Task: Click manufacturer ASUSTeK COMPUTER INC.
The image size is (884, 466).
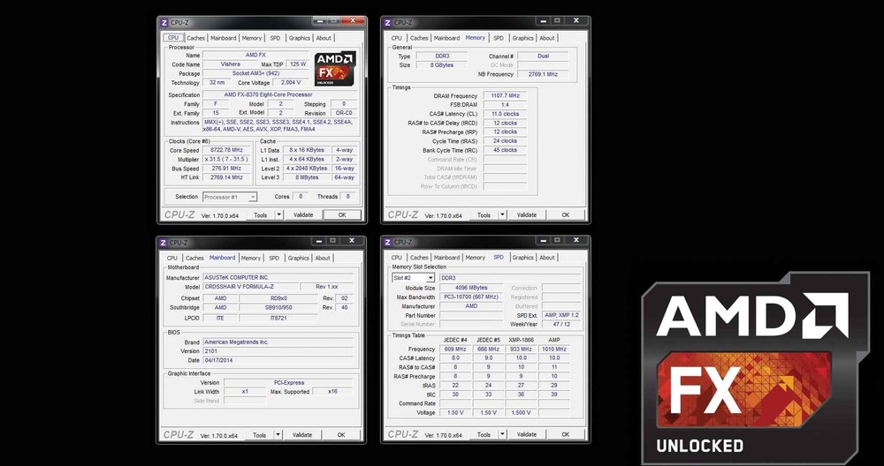Action: [278, 277]
